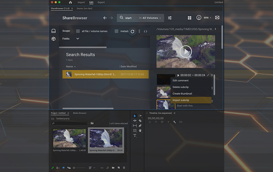Click Find magnifier in Project panel footer
273x172 pixels.
coord(108,168)
